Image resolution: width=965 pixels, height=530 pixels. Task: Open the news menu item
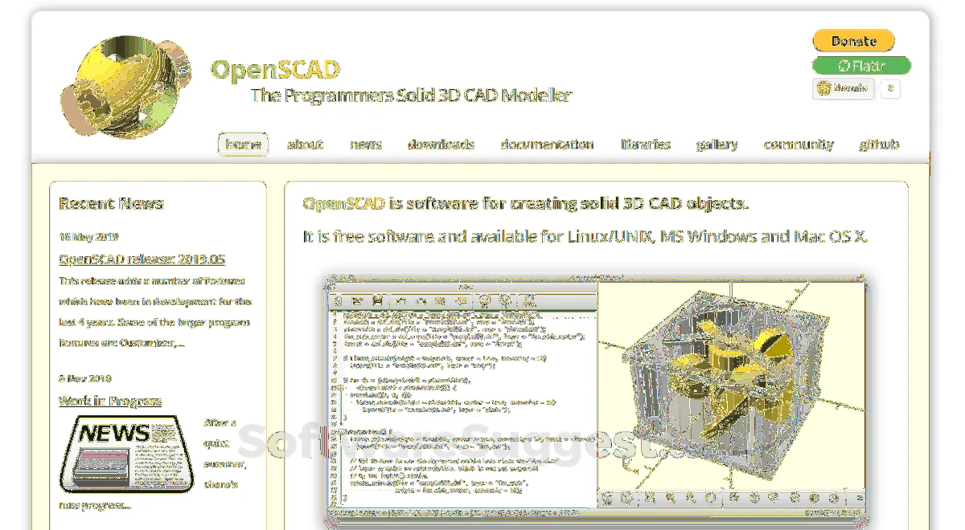pos(365,145)
